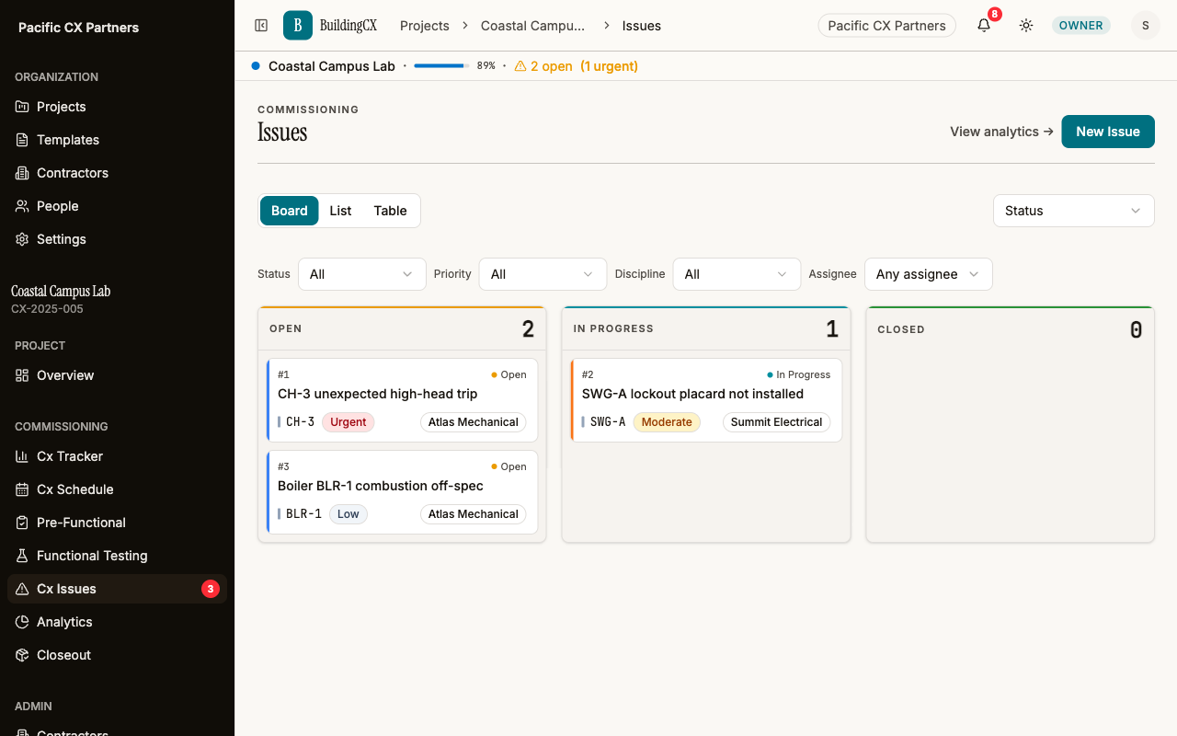The height and width of the screenshot is (736, 1177).
Task: Click Atlas Mechanical tag on issue #3
Action: [x=474, y=514]
